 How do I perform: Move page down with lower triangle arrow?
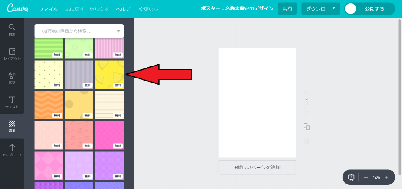(307, 113)
